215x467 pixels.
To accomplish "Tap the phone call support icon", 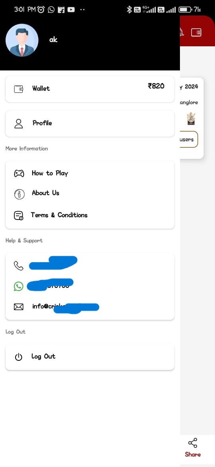I will click(x=18, y=265).
